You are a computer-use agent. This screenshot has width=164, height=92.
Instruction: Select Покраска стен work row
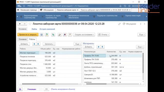pos(50,64)
